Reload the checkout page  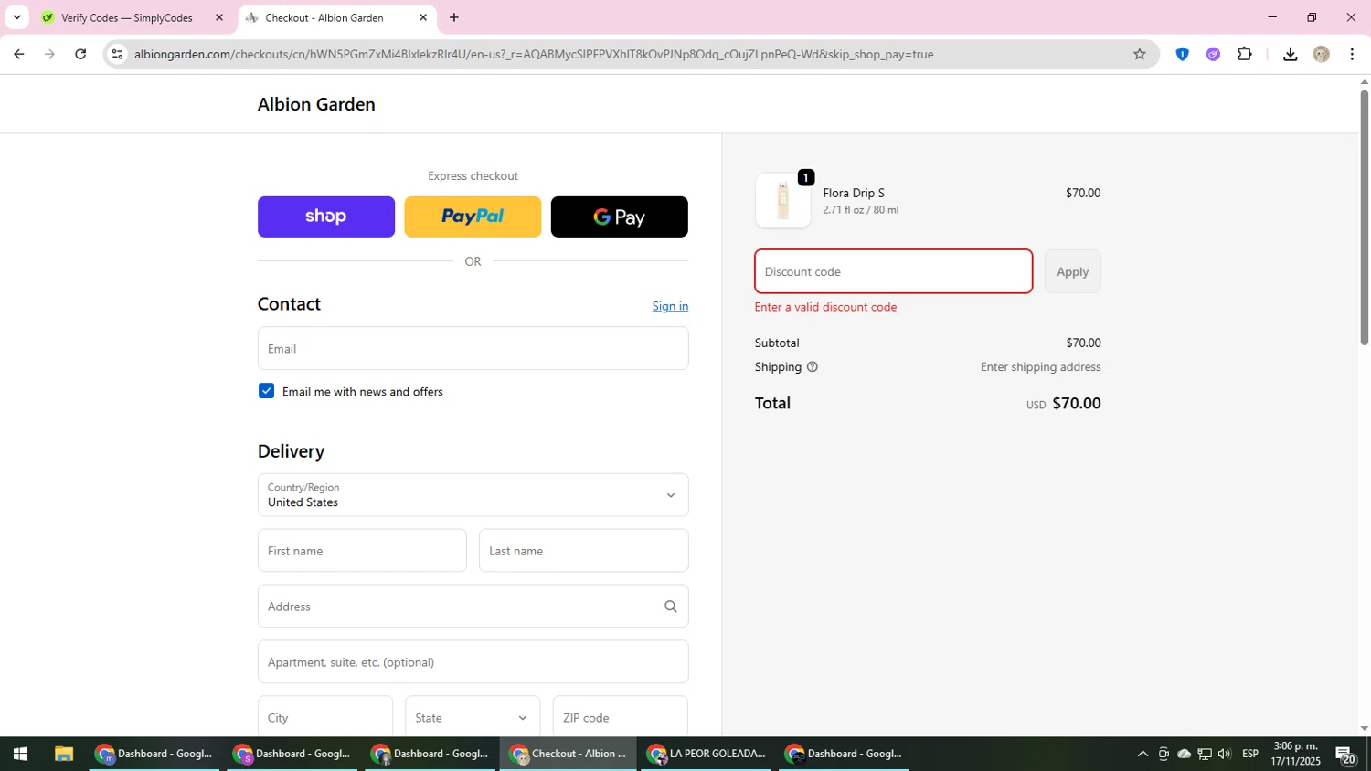click(80, 54)
